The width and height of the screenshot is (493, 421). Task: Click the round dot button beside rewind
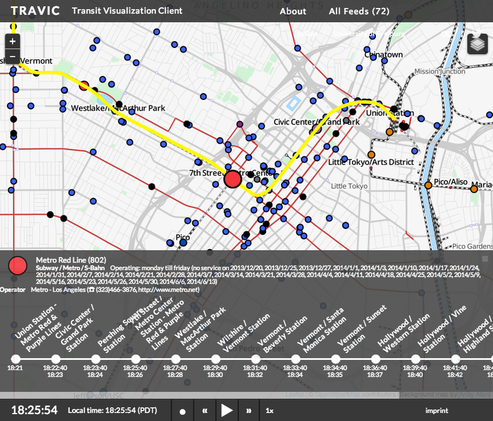click(x=182, y=411)
